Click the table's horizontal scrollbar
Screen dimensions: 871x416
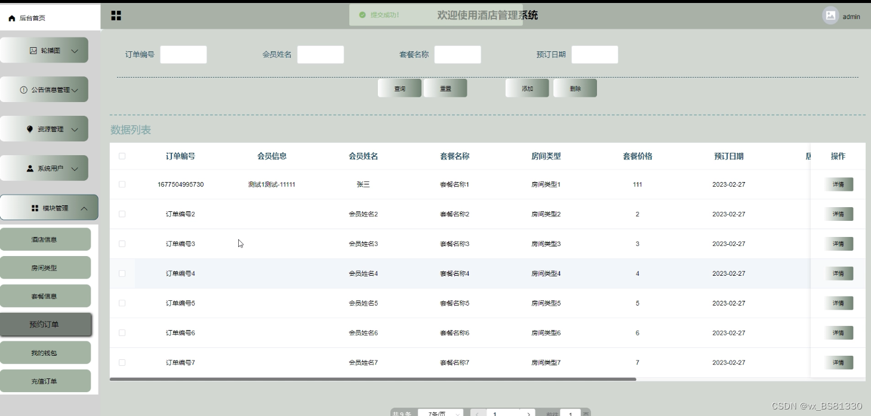tap(373, 379)
